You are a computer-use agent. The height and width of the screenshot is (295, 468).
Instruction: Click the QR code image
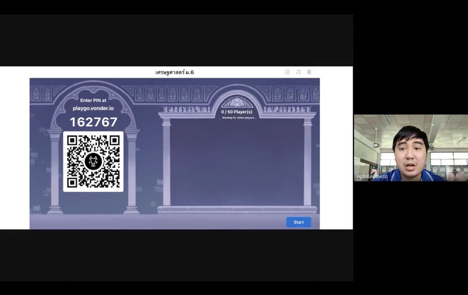click(93, 161)
